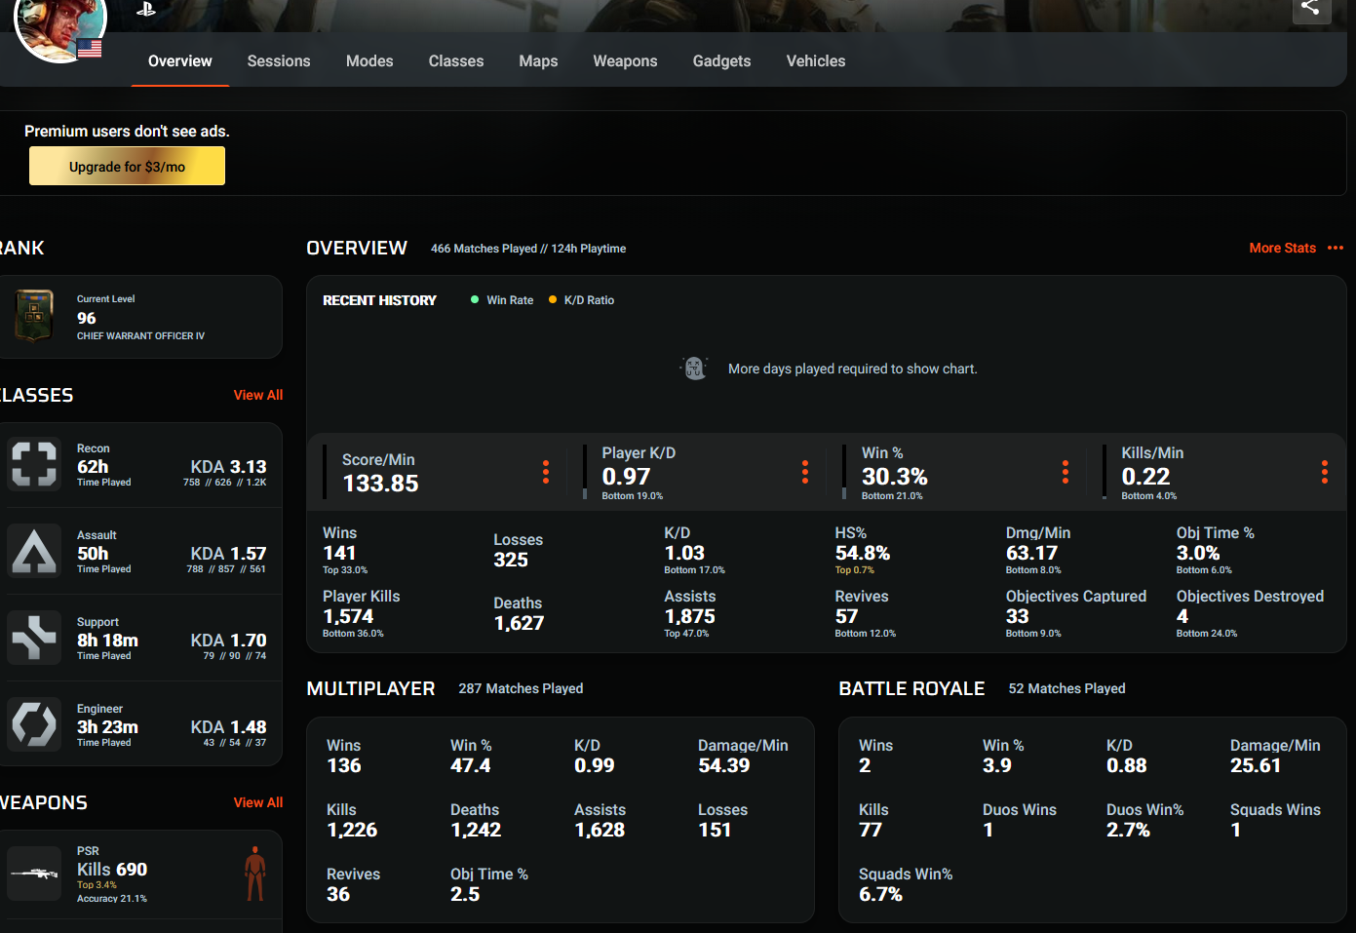Click the Multiplayer Damage/Min 54.39 stat
The image size is (1356, 933).
743,757
